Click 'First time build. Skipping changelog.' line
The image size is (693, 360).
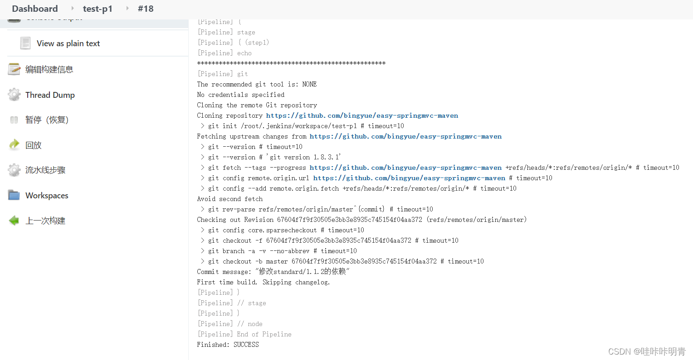264,282
